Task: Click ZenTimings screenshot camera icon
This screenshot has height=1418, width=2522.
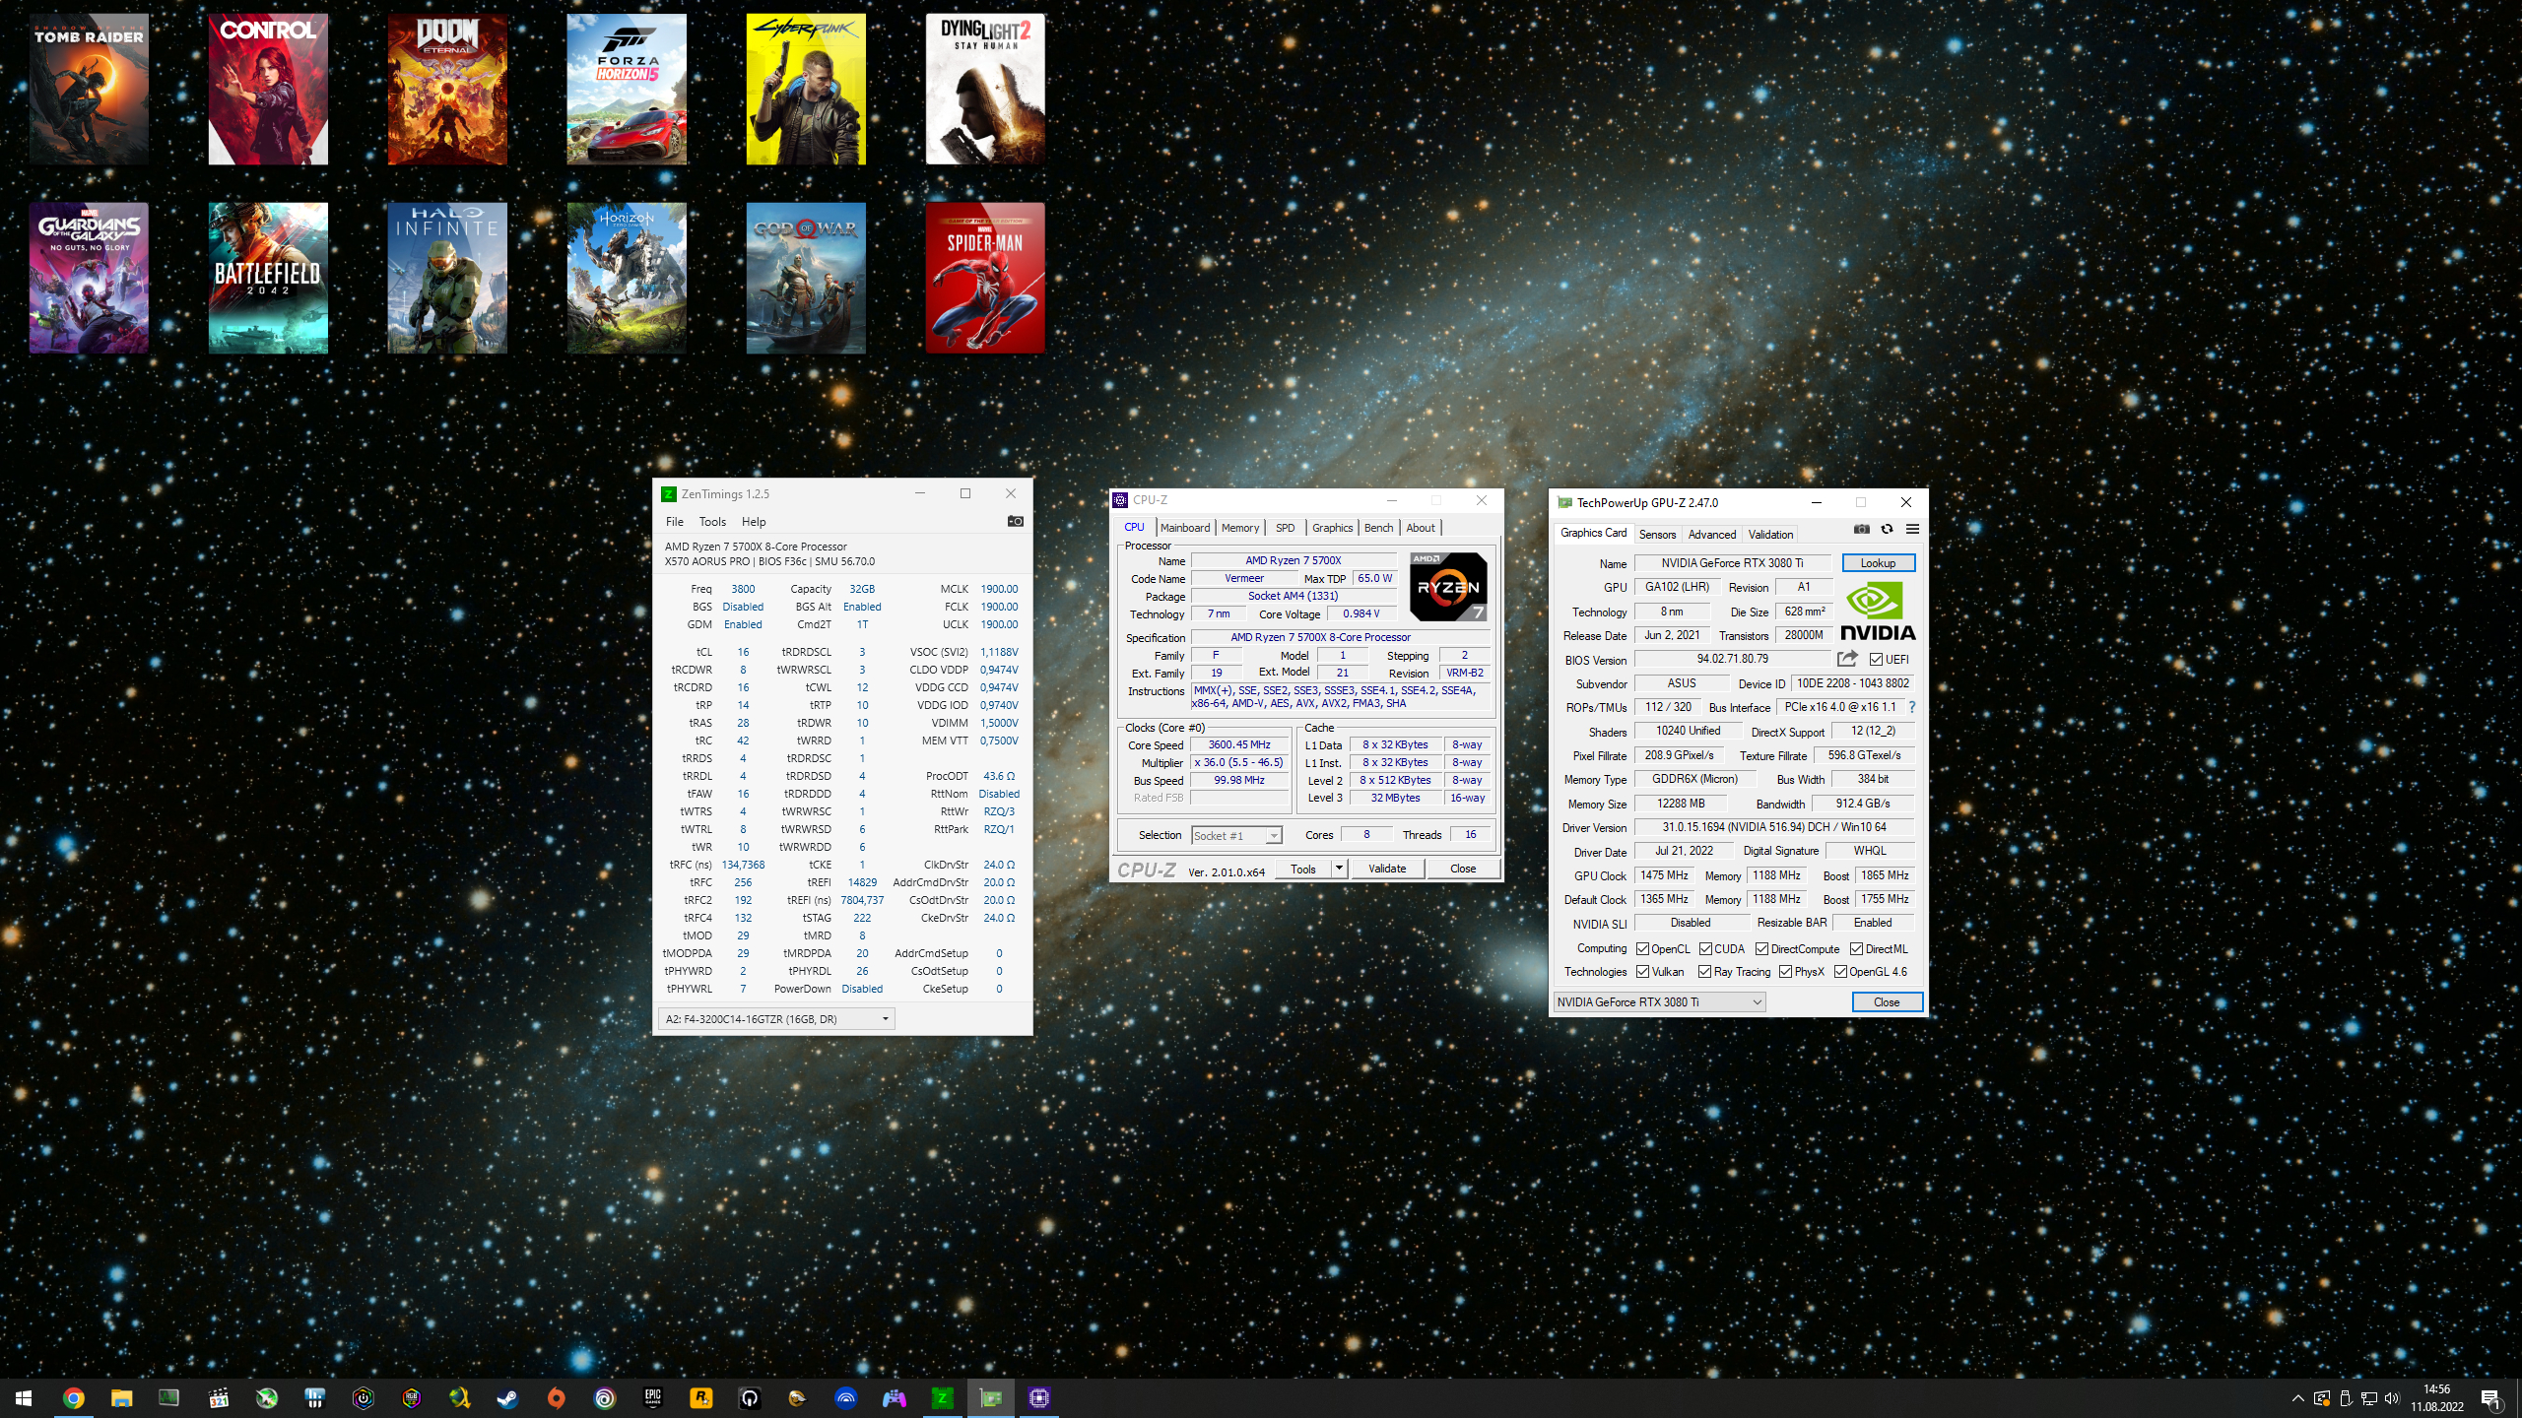Action: [1015, 521]
